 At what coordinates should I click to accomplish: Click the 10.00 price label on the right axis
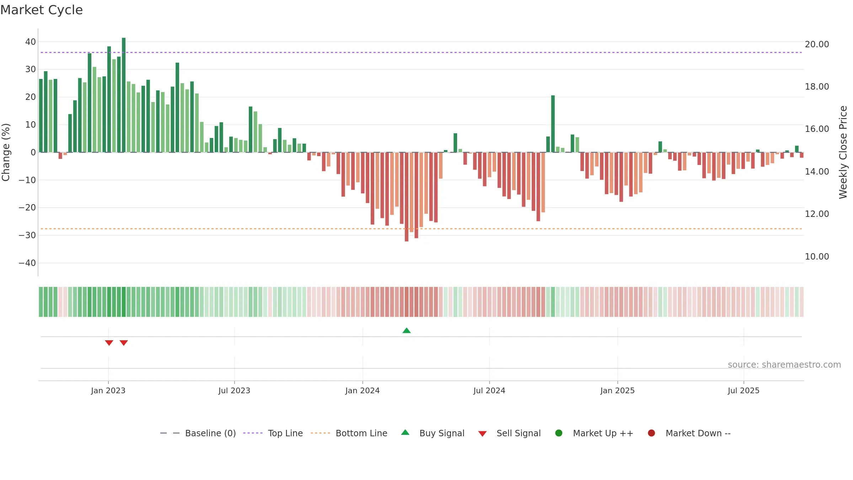817,257
